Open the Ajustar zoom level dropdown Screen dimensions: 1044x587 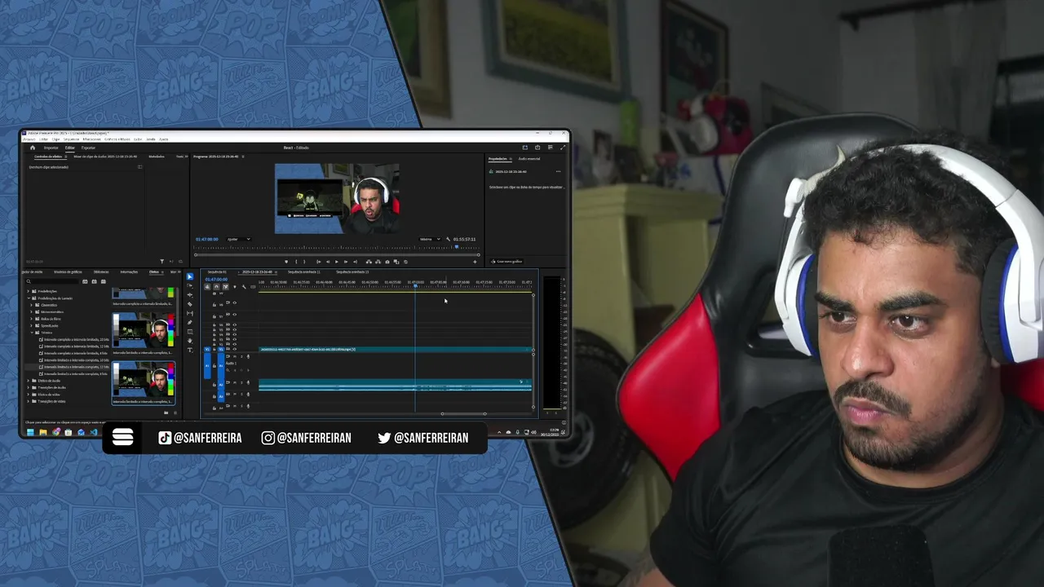coord(238,239)
